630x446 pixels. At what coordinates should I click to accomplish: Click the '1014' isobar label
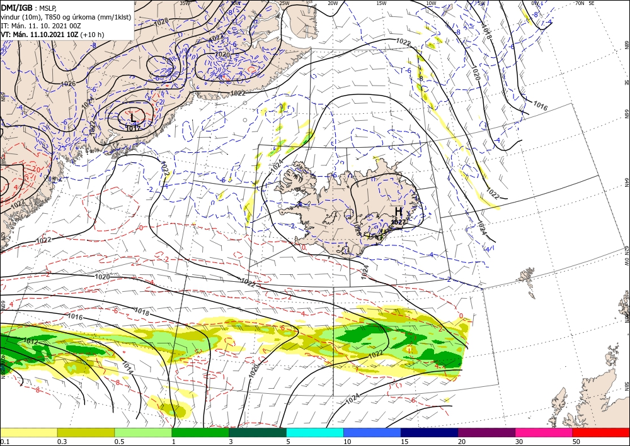[x=127, y=367]
